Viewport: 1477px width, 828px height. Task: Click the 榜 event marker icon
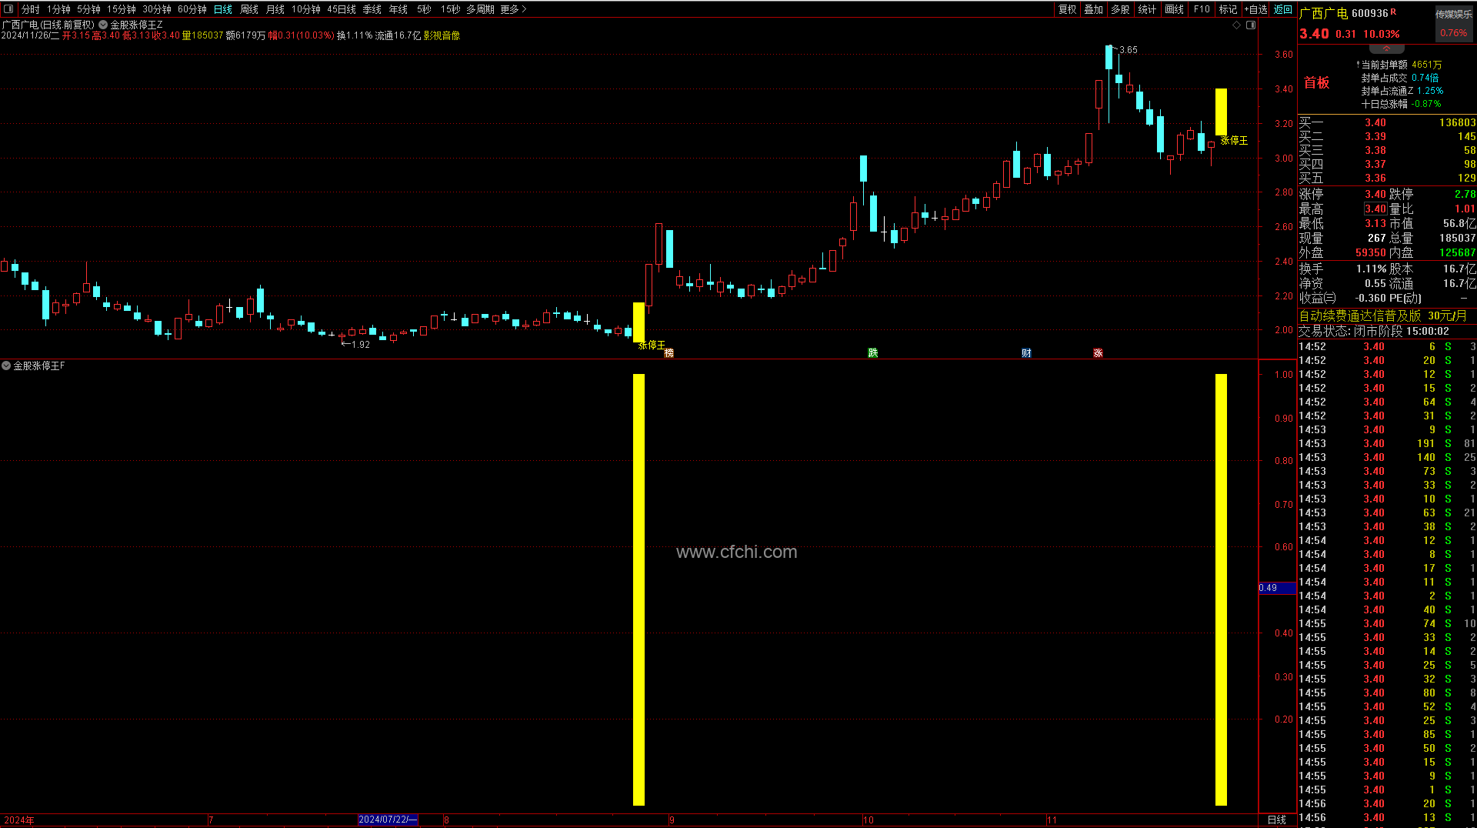(669, 353)
